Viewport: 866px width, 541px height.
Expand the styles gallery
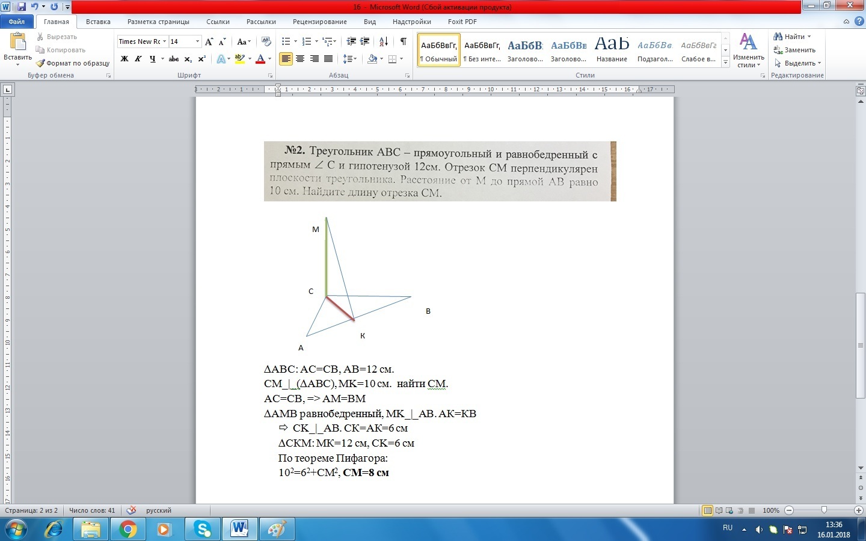click(726, 62)
